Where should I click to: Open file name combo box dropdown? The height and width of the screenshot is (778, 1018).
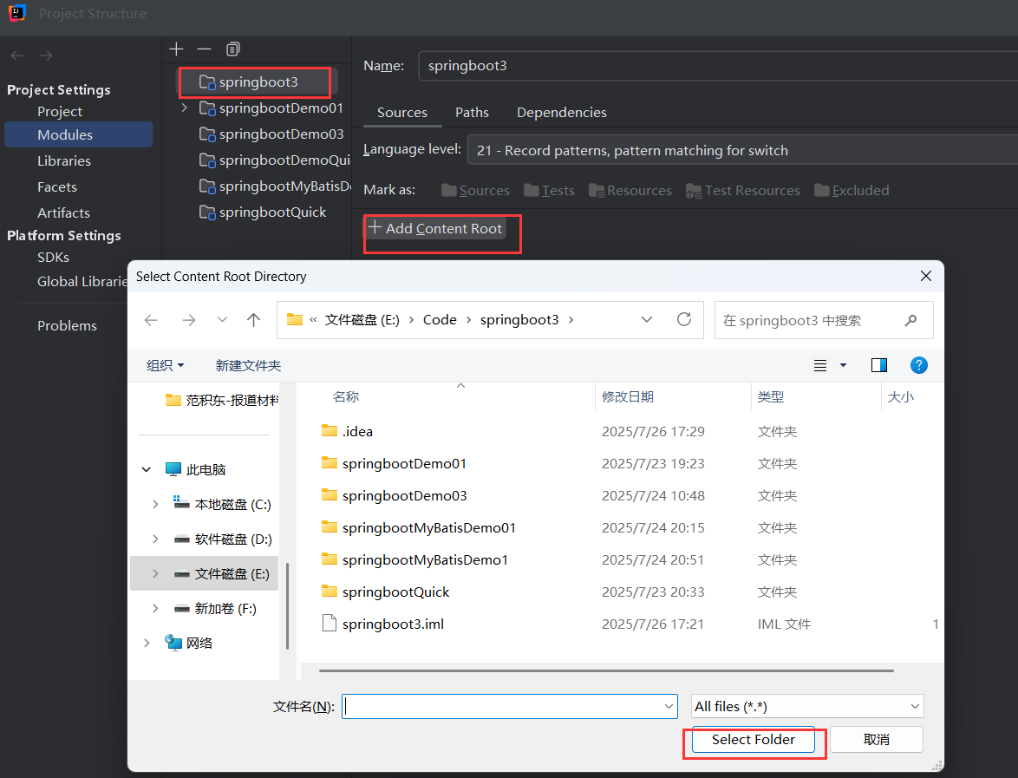coord(669,707)
